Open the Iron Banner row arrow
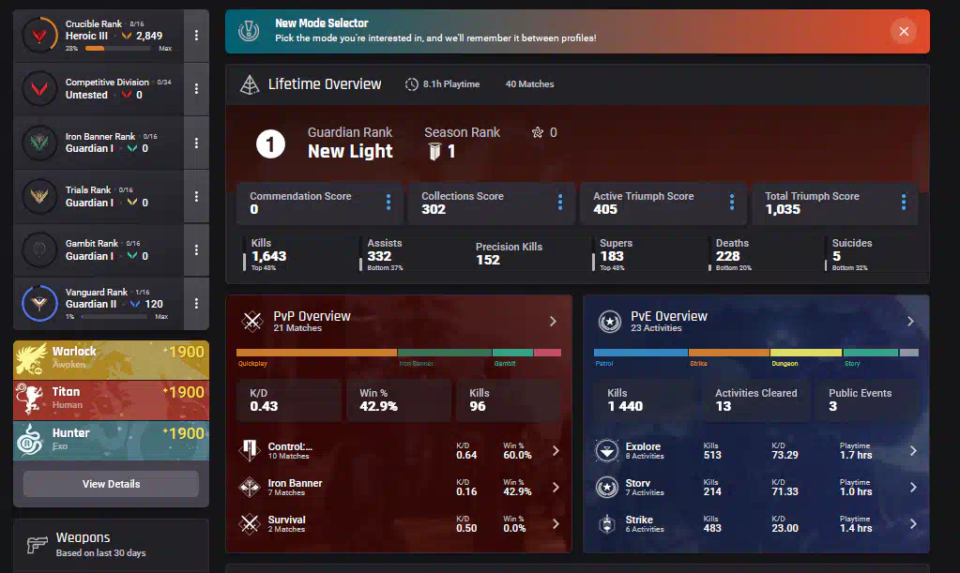The width and height of the screenshot is (960, 573). click(556, 488)
